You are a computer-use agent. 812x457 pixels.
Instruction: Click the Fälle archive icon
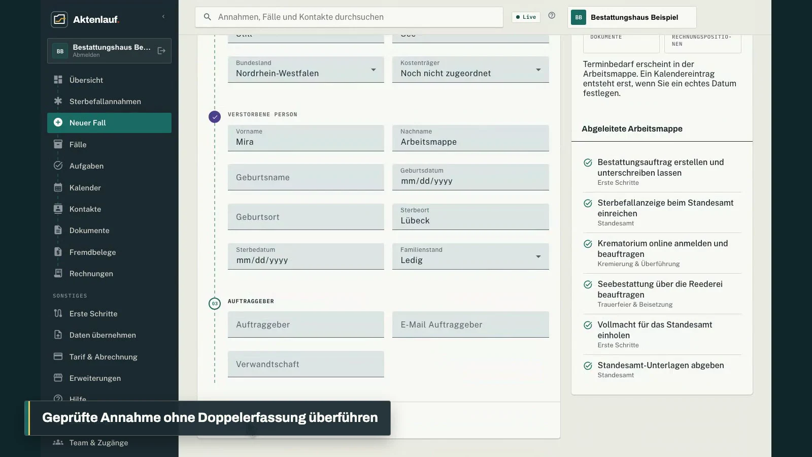point(58,144)
